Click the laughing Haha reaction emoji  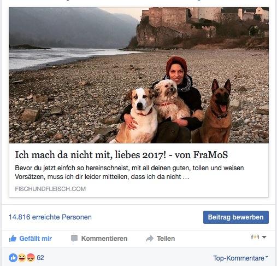coord(22,258)
